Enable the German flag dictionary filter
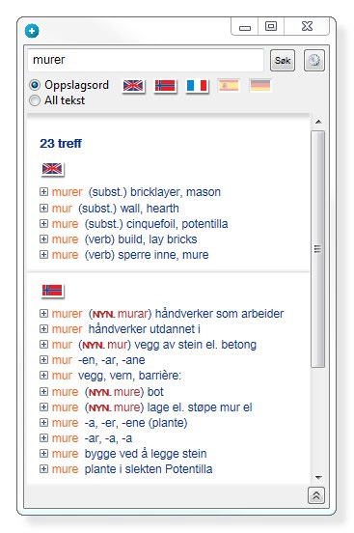Viewport: 354px width, 533px height. (260, 85)
